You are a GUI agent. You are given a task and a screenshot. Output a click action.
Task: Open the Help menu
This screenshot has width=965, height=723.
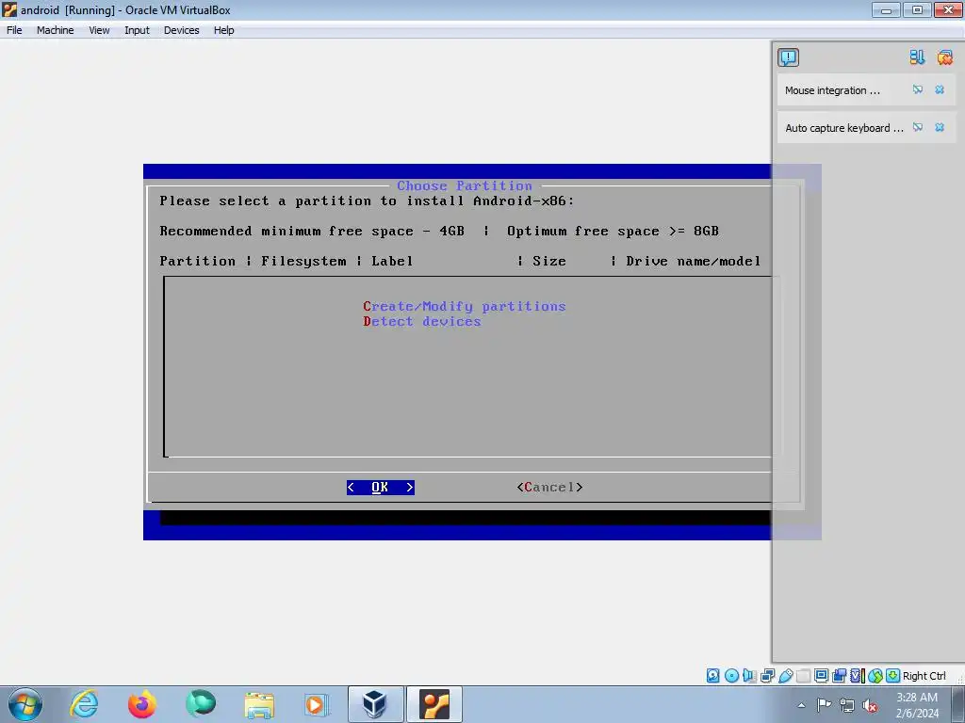[x=223, y=30]
